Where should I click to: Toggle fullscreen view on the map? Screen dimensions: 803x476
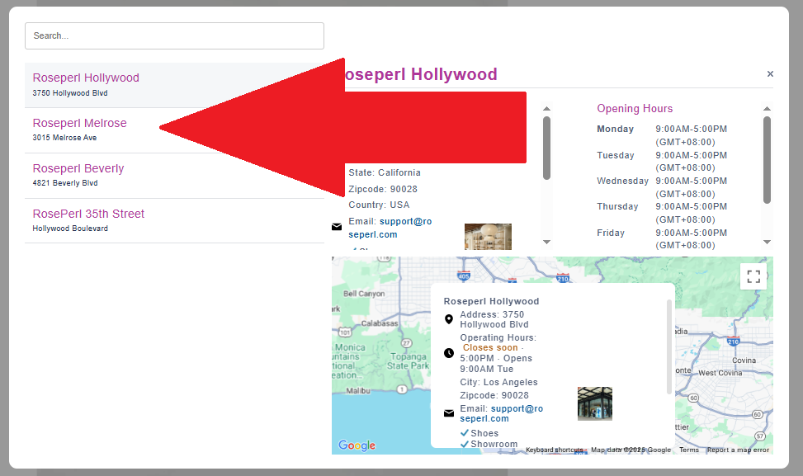pos(753,277)
